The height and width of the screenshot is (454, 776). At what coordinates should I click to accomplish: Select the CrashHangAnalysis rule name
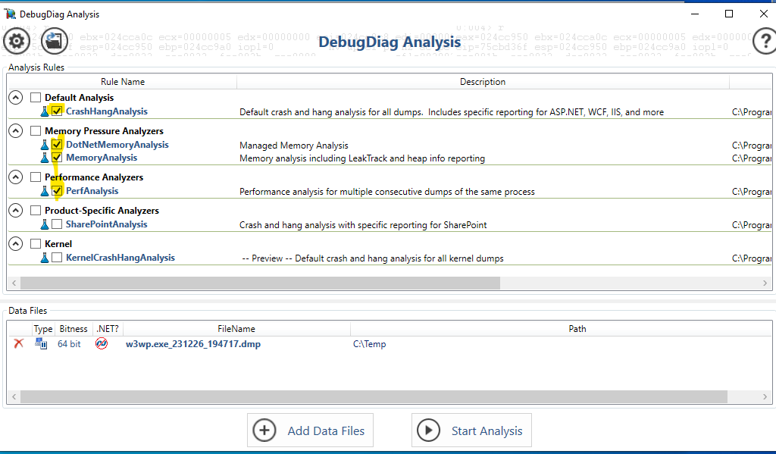(x=107, y=111)
